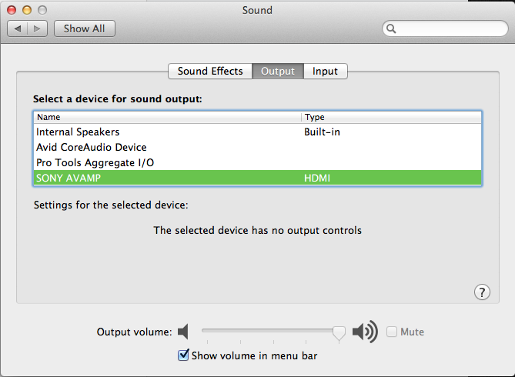The height and width of the screenshot is (377, 515).
Task: Zoom window using the green button
Action: coord(42,10)
